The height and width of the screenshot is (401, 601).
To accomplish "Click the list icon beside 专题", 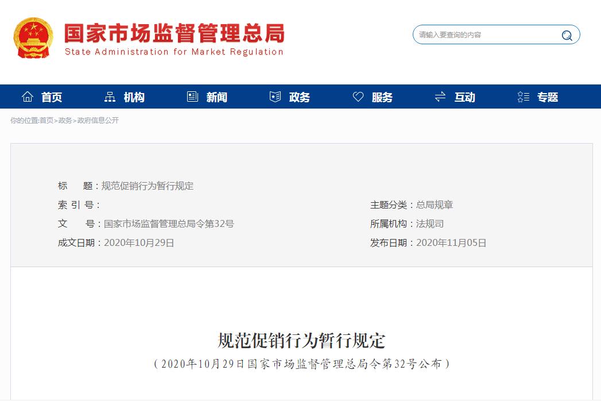I will 523,97.
